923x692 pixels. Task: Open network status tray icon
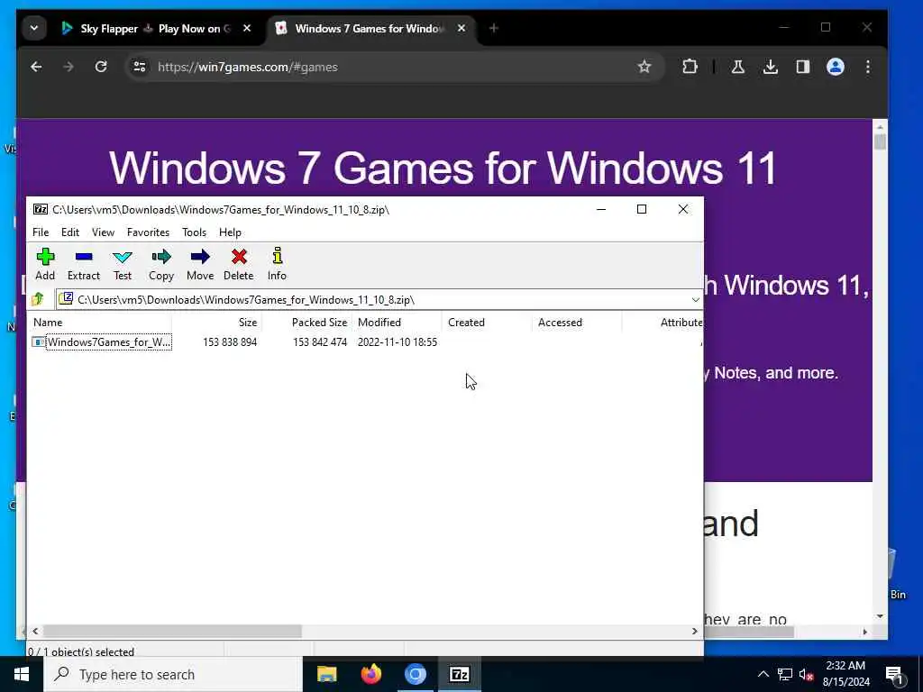785,674
